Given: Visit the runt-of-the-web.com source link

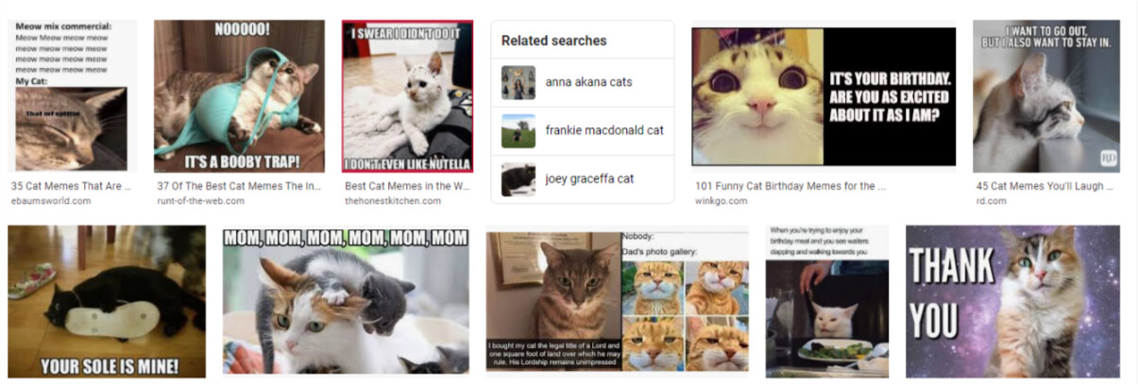Looking at the screenshot, I should pyautogui.click(x=200, y=201).
